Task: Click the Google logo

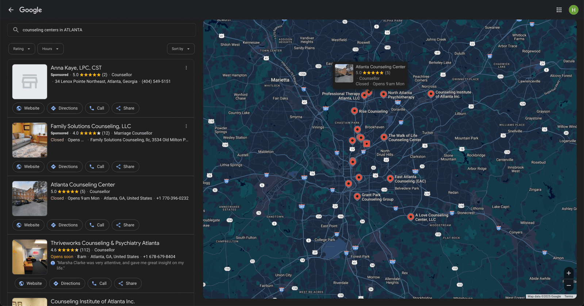Action: pos(31,10)
